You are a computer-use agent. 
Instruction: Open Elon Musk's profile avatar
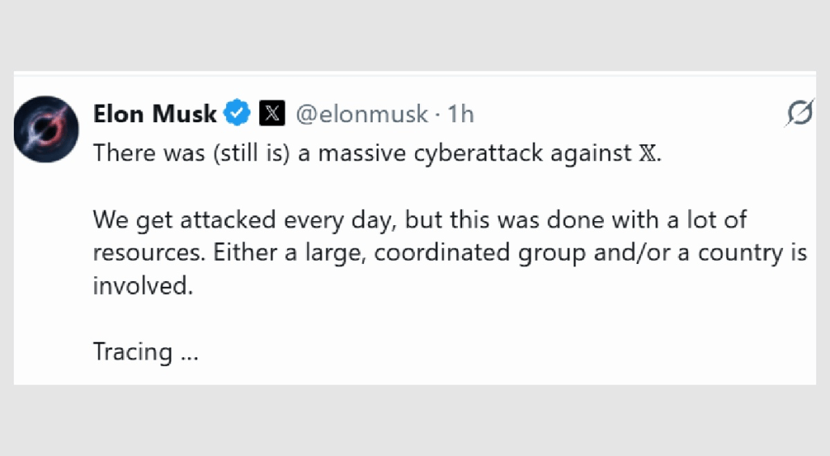coord(48,130)
